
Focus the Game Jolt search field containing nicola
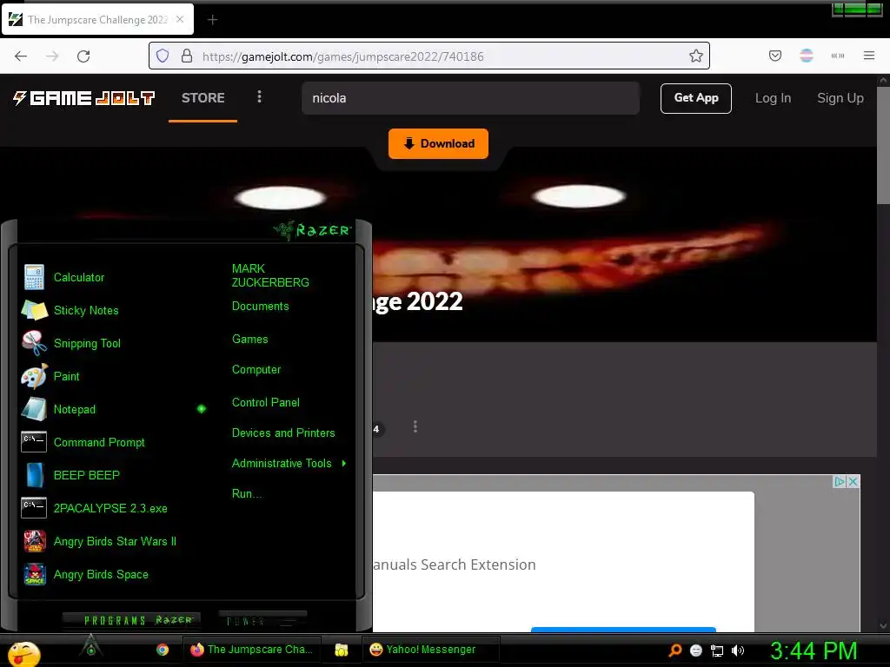[470, 98]
